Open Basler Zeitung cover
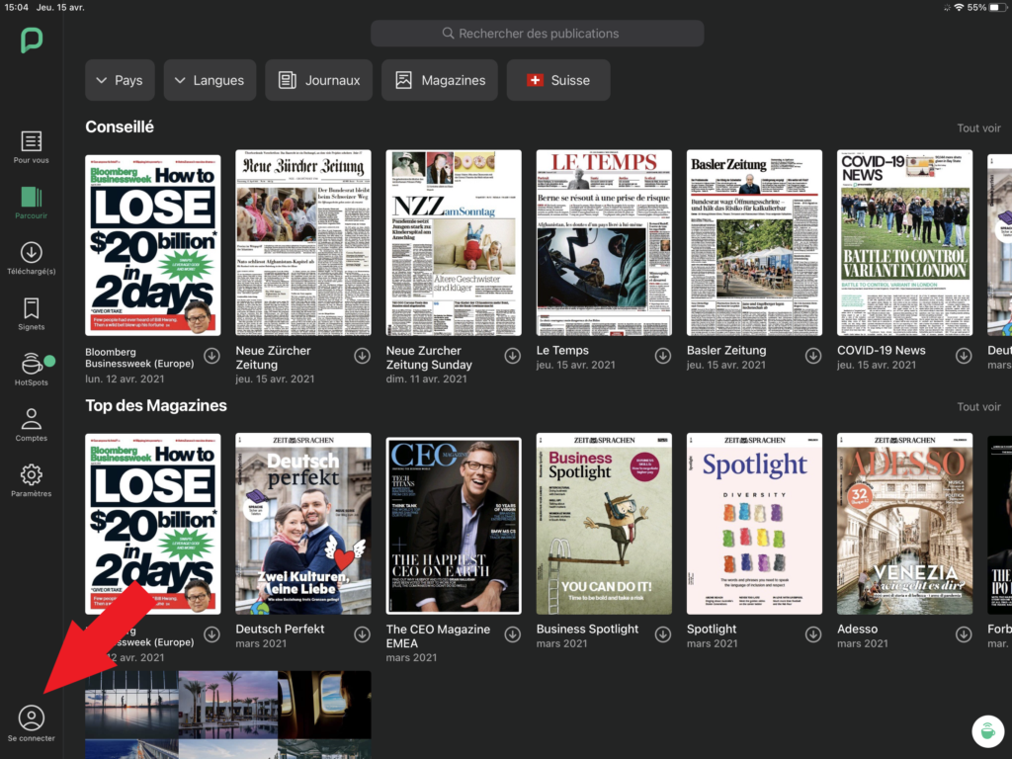Viewport: 1012px width, 759px height. (754, 243)
